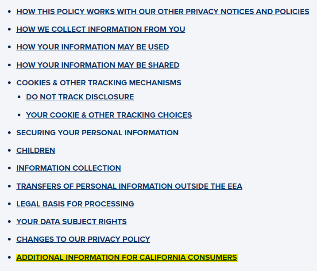
Task: Open the first link in the contents list
Action: pyautogui.click(x=162, y=11)
